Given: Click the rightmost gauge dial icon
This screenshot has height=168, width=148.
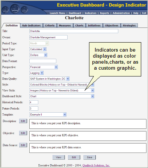Looking at the screenshot, I should [x=24, y=10].
